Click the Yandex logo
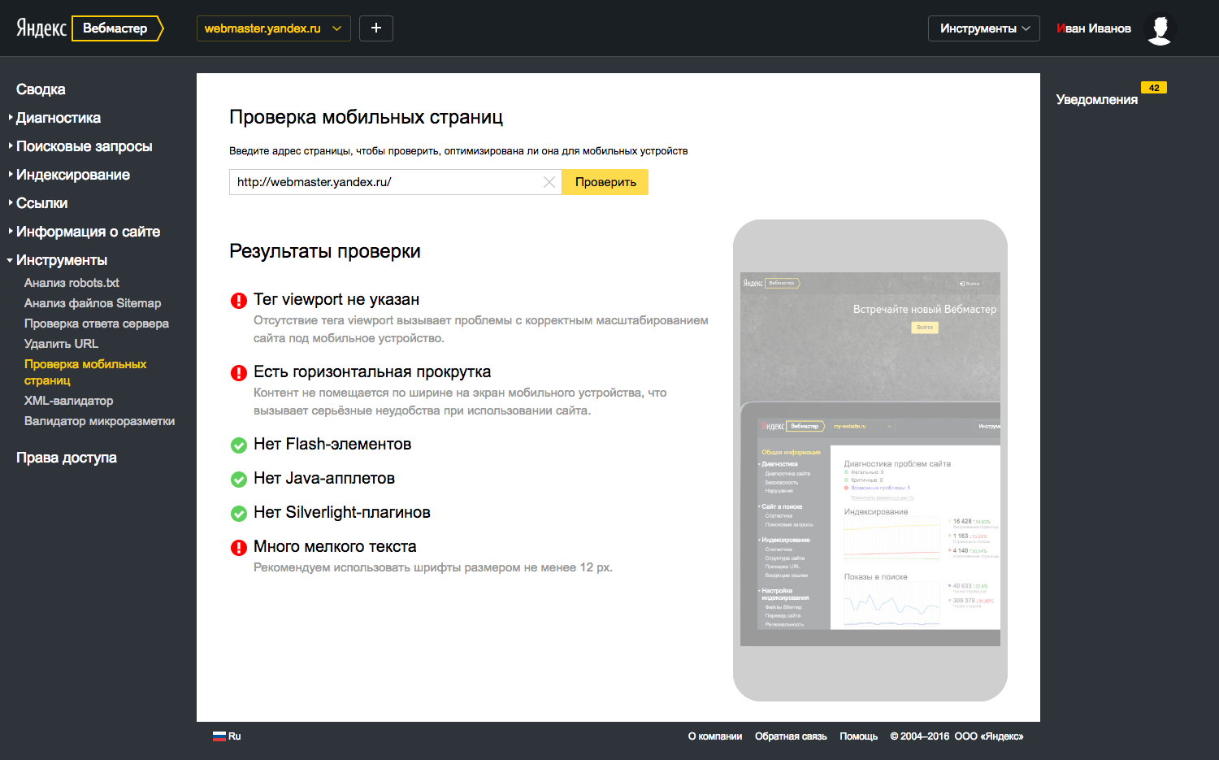This screenshot has height=760, width=1219. click(x=41, y=28)
